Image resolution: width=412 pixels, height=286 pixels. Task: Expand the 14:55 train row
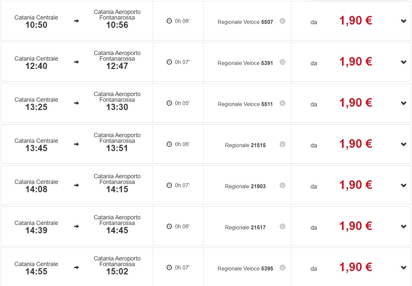403,268
